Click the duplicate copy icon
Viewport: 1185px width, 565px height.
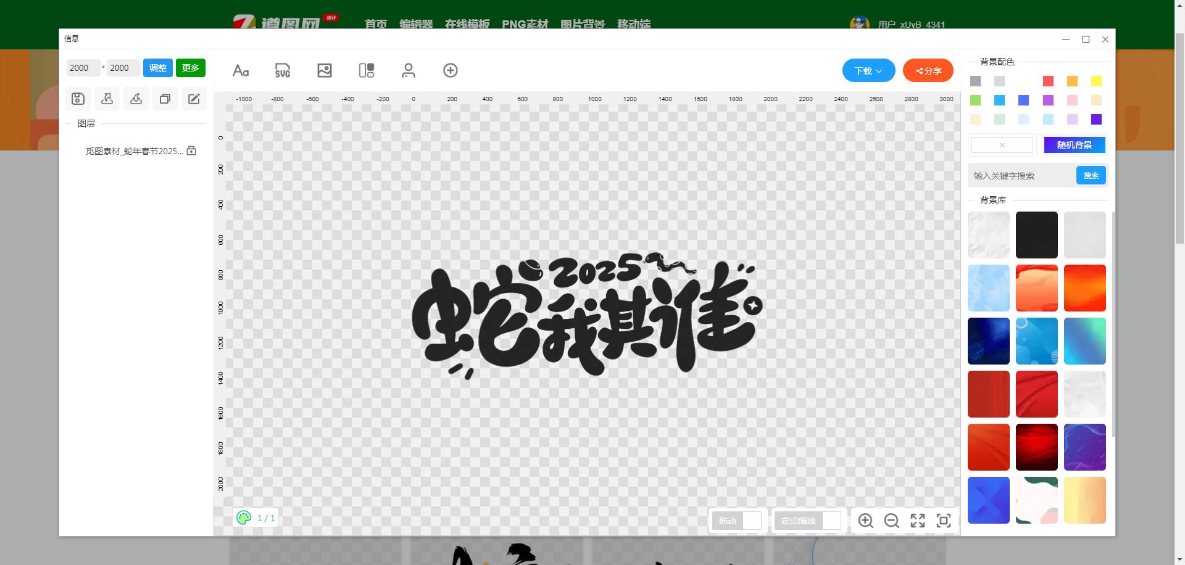click(x=165, y=99)
